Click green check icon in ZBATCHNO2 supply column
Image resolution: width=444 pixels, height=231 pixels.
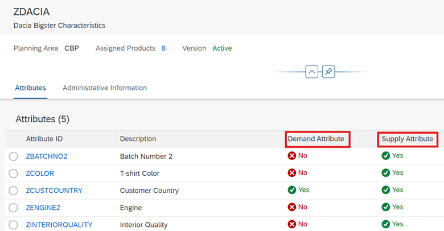(x=385, y=156)
